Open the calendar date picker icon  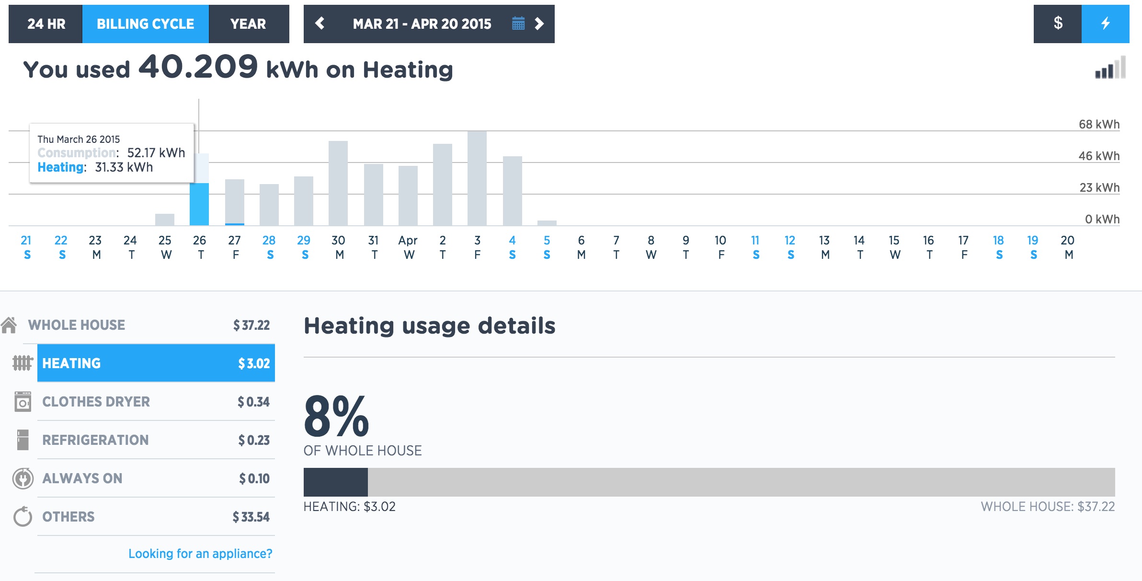click(518, 23)
